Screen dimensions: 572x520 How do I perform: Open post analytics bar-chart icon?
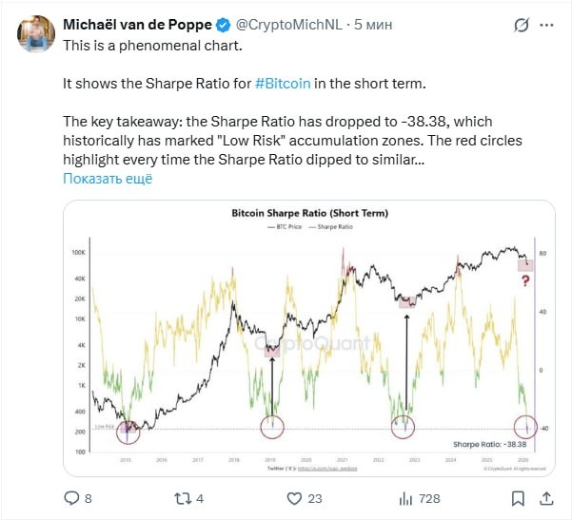tap(406, 497)
